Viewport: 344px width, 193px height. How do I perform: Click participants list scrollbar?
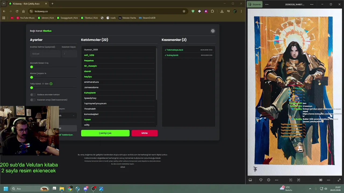[x=156, y=74]
